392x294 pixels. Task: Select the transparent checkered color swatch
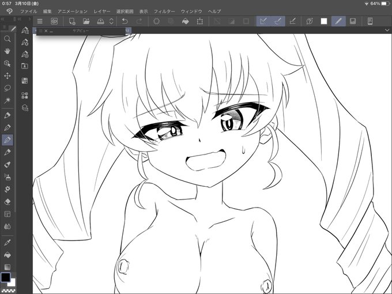(8, 291)
